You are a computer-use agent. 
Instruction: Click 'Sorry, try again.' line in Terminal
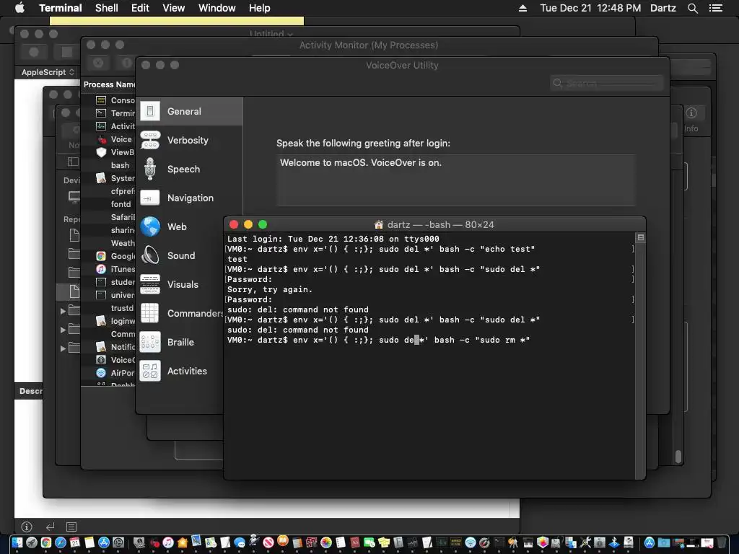[x=270, y=289]
